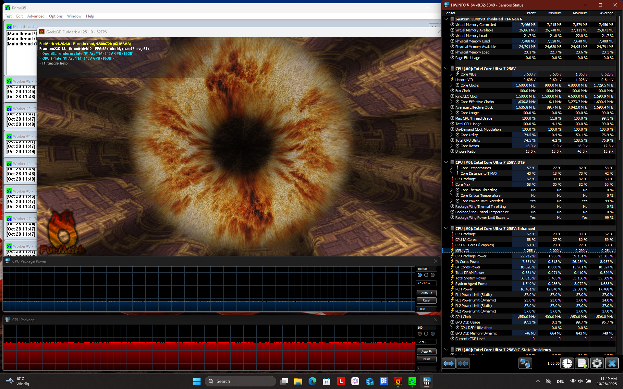Select third radio button in CPU Package Power graph

pyautogui.click(x=433, y=275)
